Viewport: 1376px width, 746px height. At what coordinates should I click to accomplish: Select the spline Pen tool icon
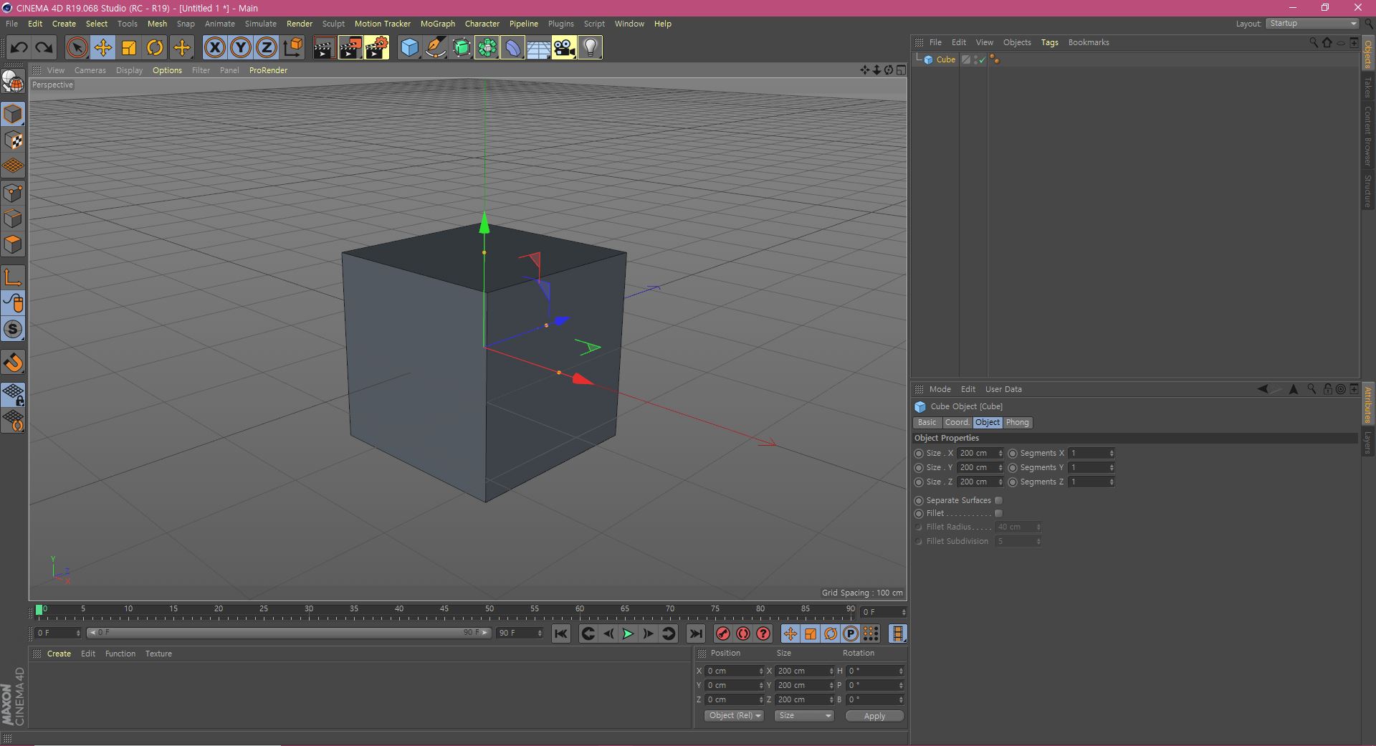(435, 48)
